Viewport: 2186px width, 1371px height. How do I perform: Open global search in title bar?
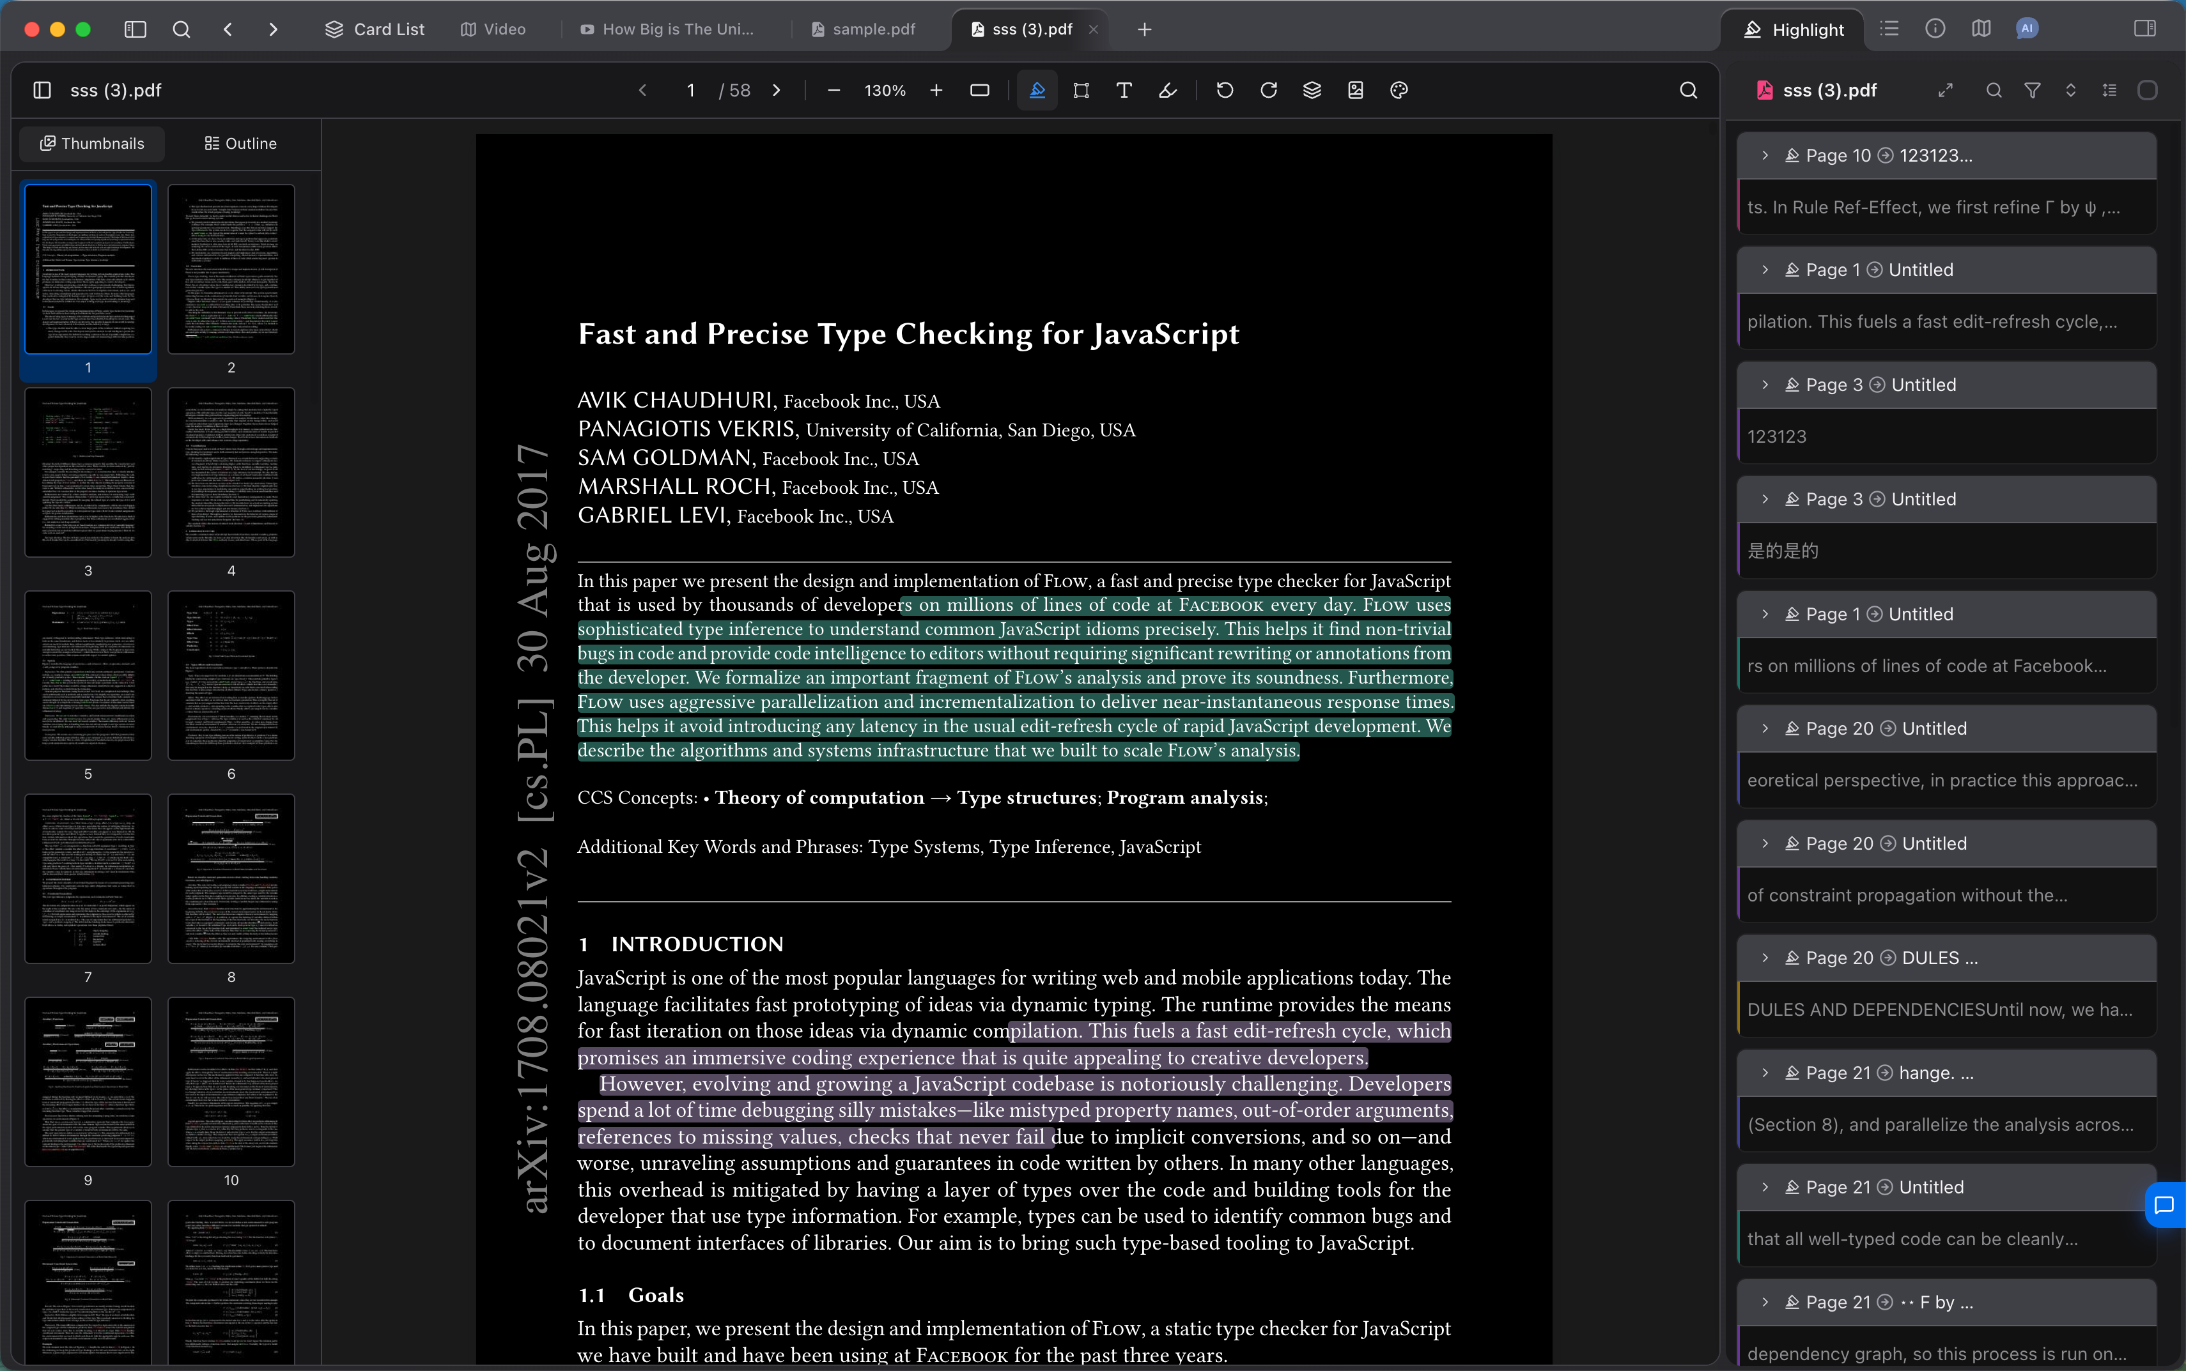click(x=182, y=29)
